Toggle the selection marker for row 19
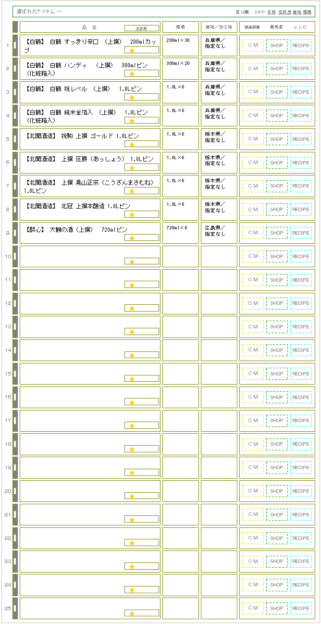The height and width of the screenshot is (624, 321). [15, 468]
